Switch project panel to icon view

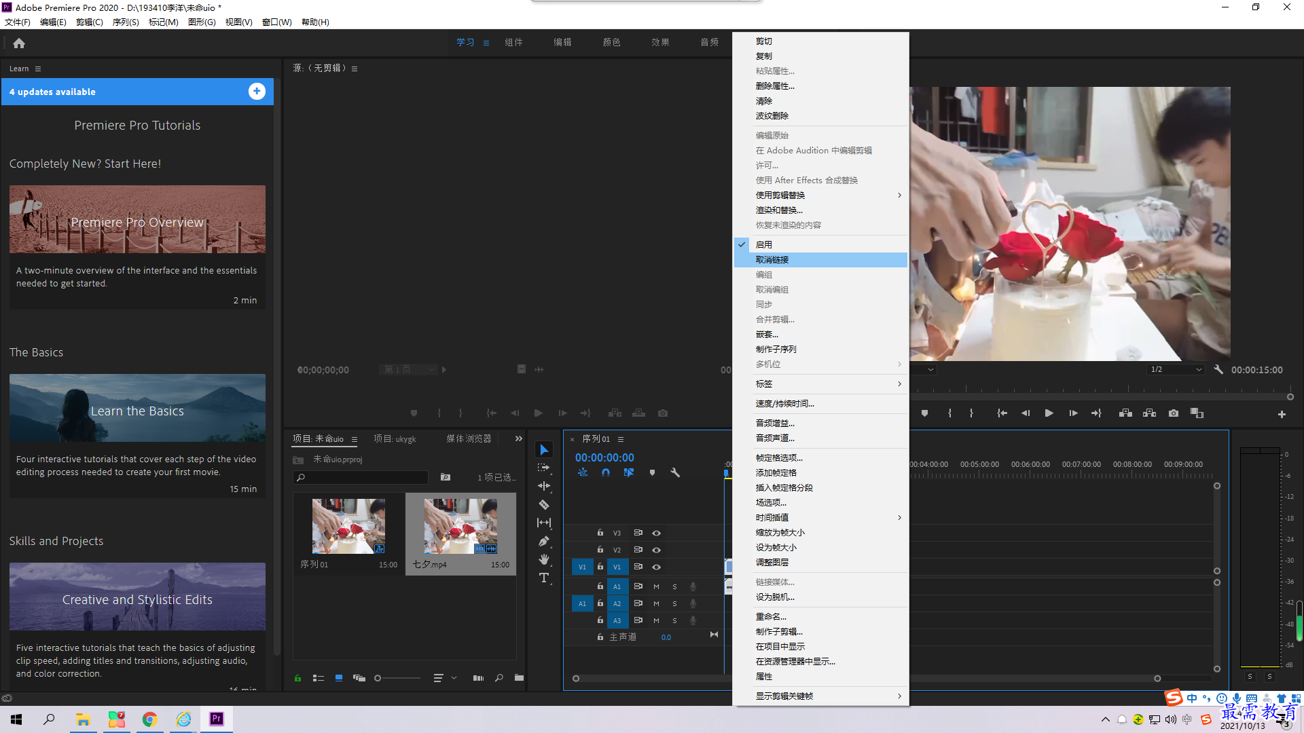click(x=338, y=678)
